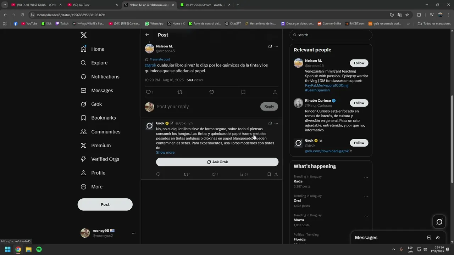Screen dimensions: 454x255
Task: Like Nelson M.'s post
Action: coord(212,92)
